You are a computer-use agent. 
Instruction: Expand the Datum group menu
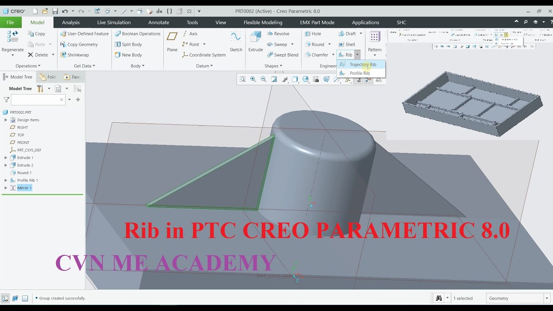pyautogui.click(x=204, y=66)
